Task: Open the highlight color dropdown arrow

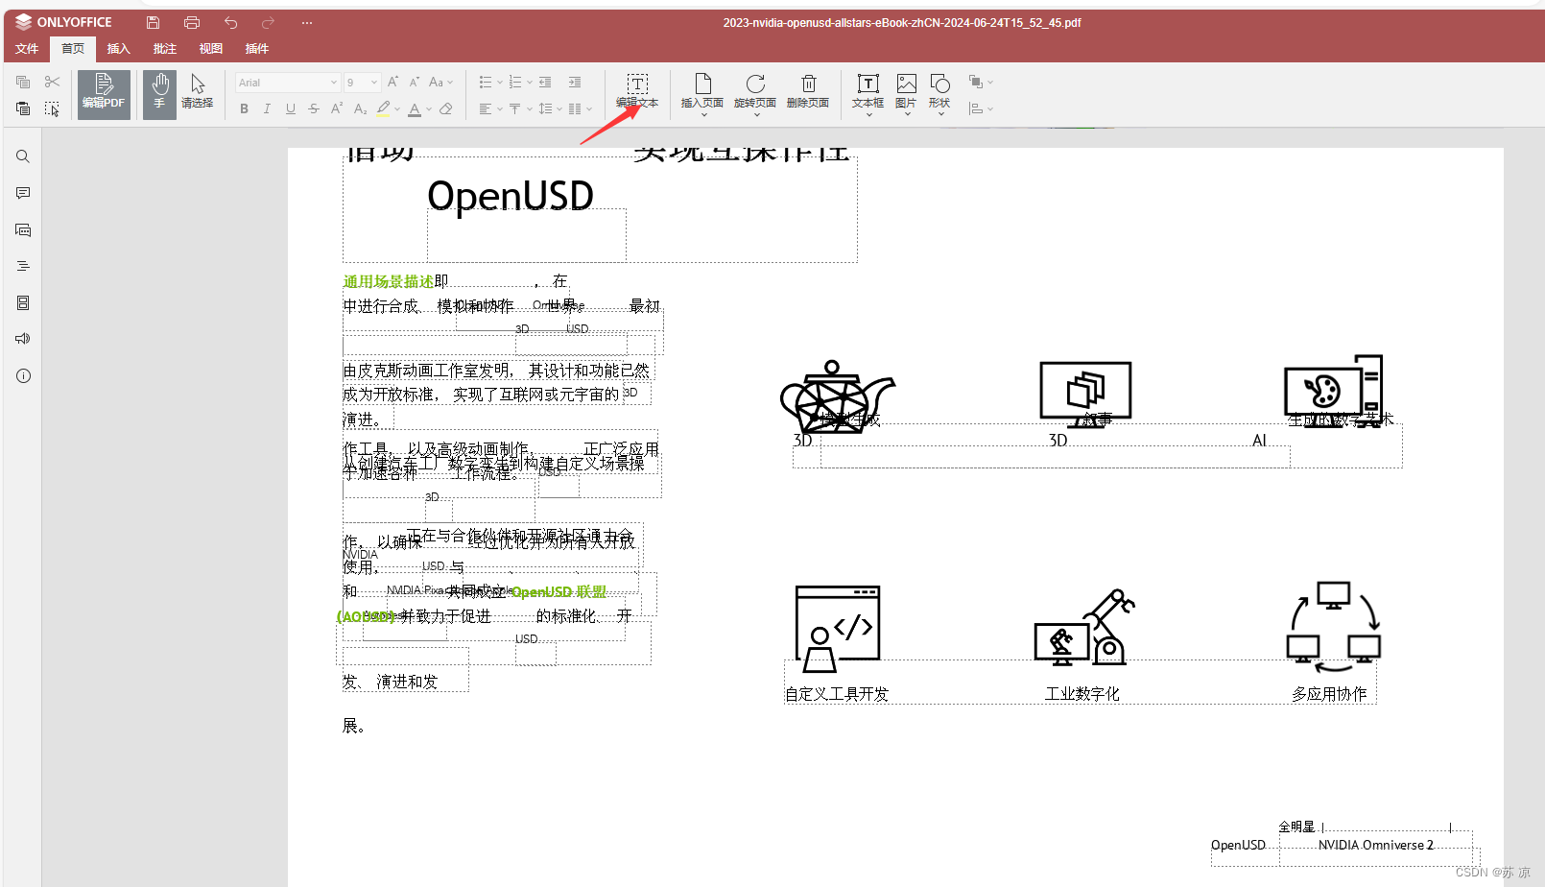Action: [x=397, y=109]
